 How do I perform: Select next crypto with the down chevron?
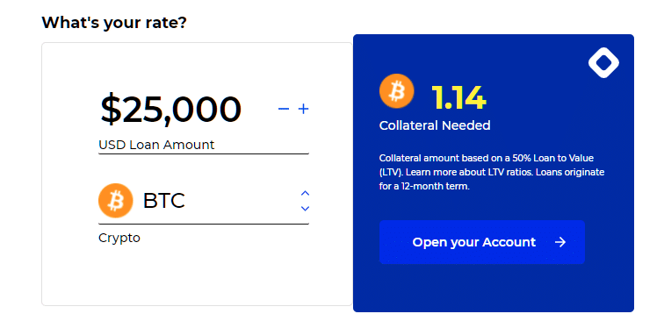(x=305, y=208)
